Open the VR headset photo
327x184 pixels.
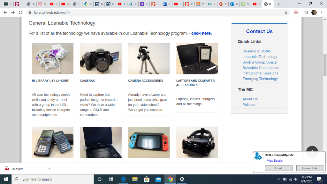(x=197, y=142)
